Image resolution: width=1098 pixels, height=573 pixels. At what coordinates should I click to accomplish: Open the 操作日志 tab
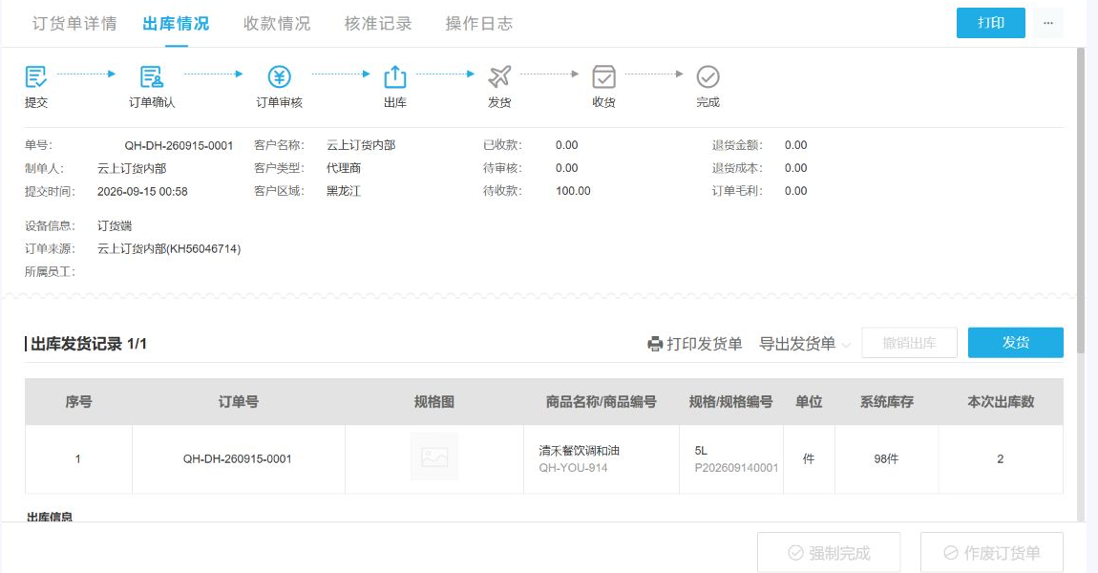tap(479, 23)
